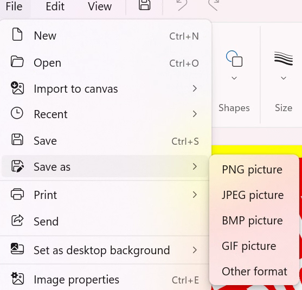Screen dimensions: 302x290
Task: Select the Shapes tool icon
Action: click(234, 59)
